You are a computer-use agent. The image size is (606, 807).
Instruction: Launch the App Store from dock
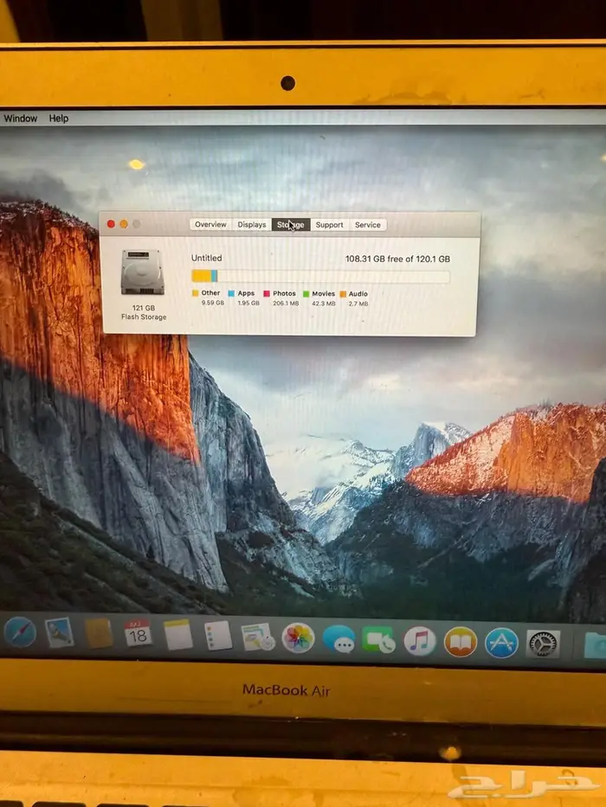(501, 643)
